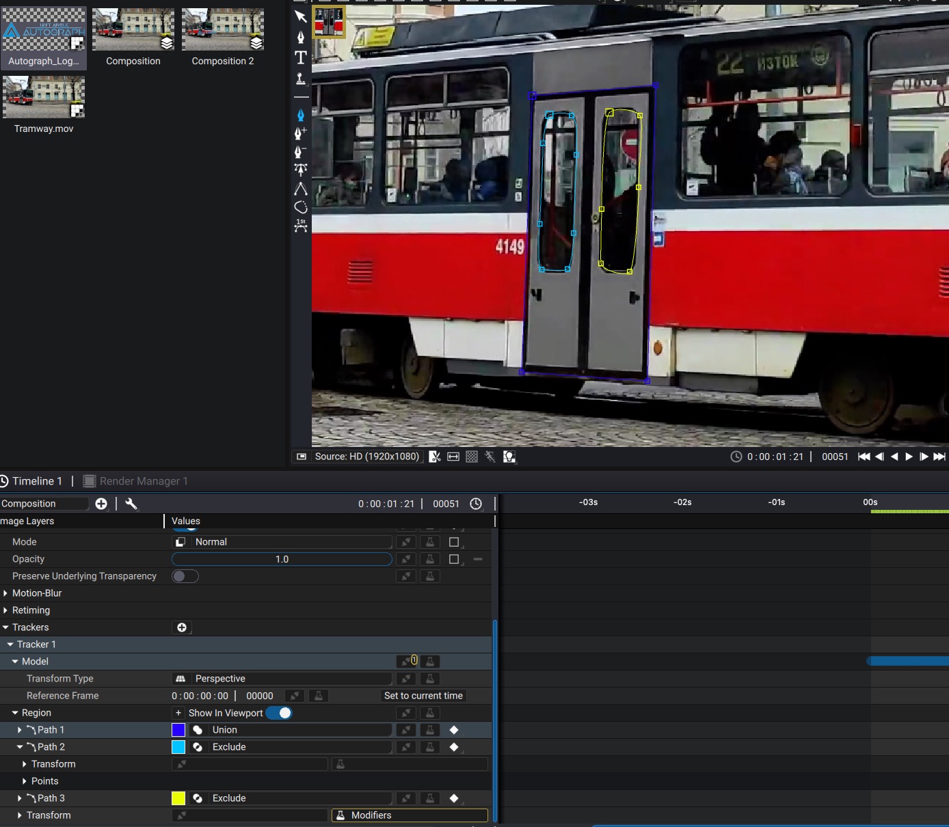Select the Text tool
The width and height of the screenshot is (949, 827).
click(300, 57)
